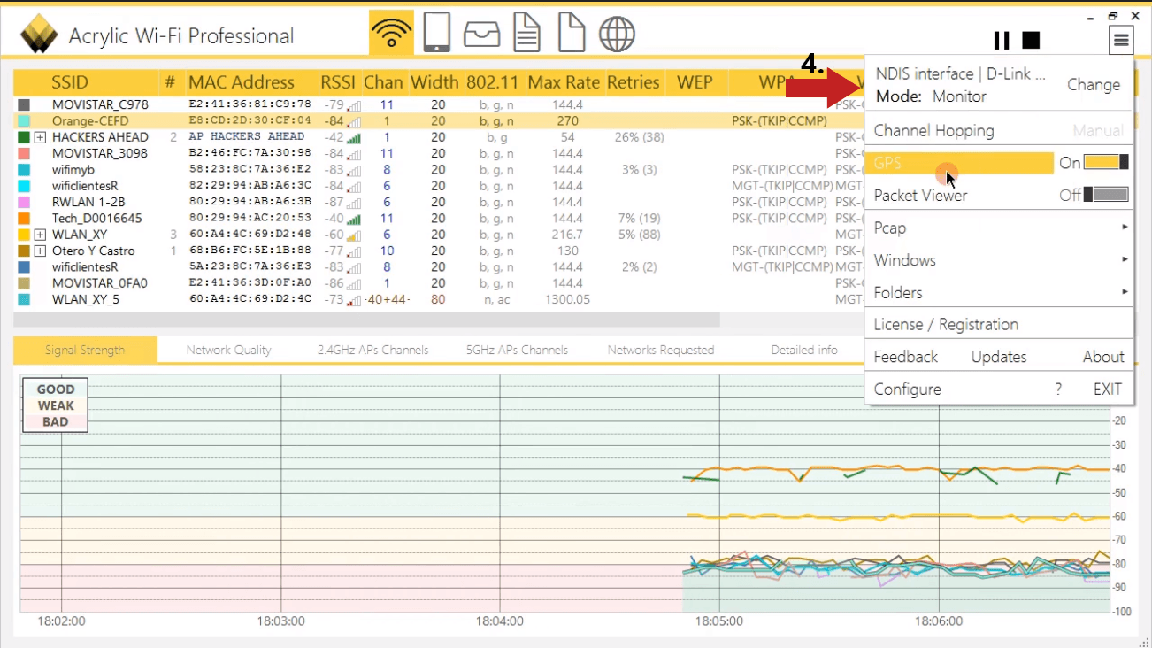The width and height of the screenshot is (1152, 648).
Task: Stop the capture
Action: click(x=1031, y=40)
